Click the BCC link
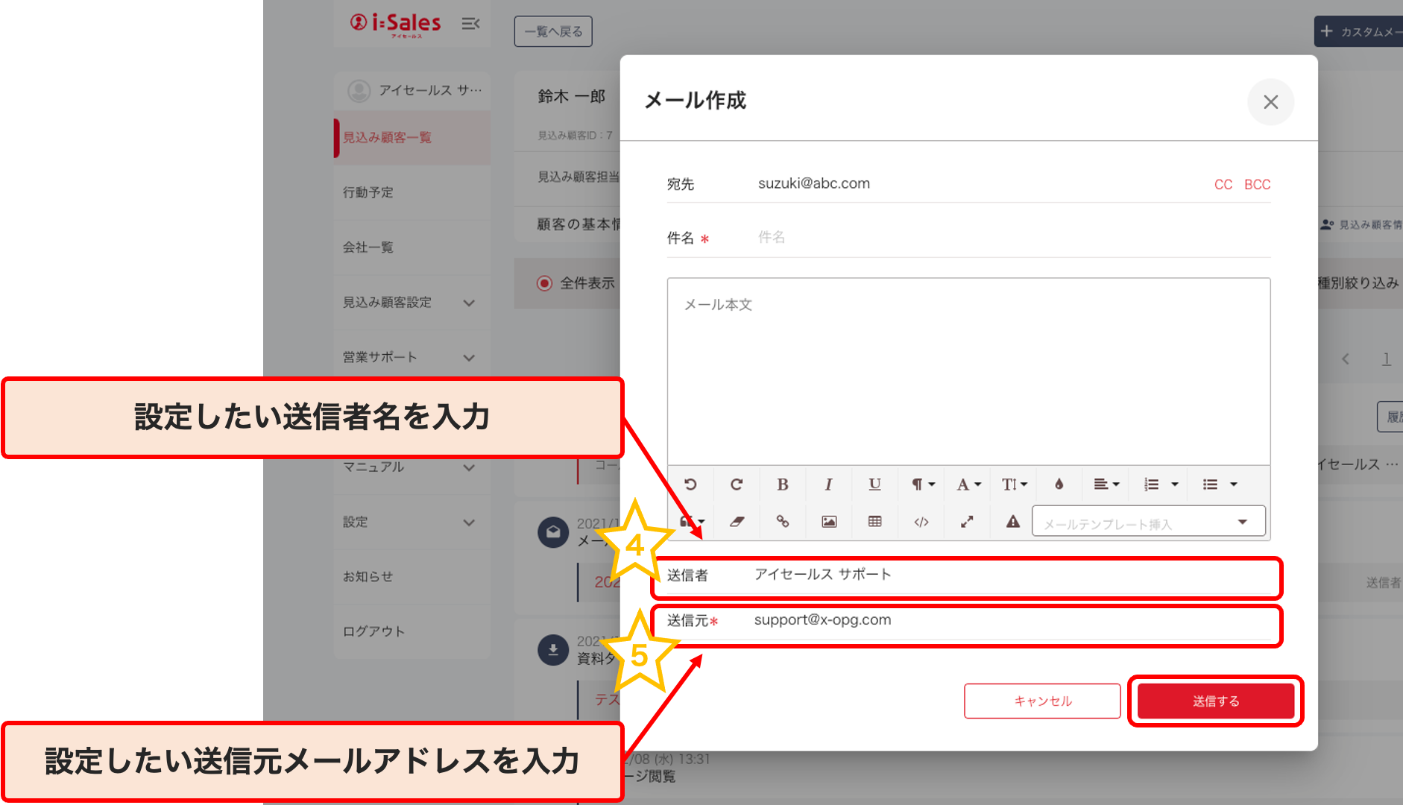 (1257, 184)
